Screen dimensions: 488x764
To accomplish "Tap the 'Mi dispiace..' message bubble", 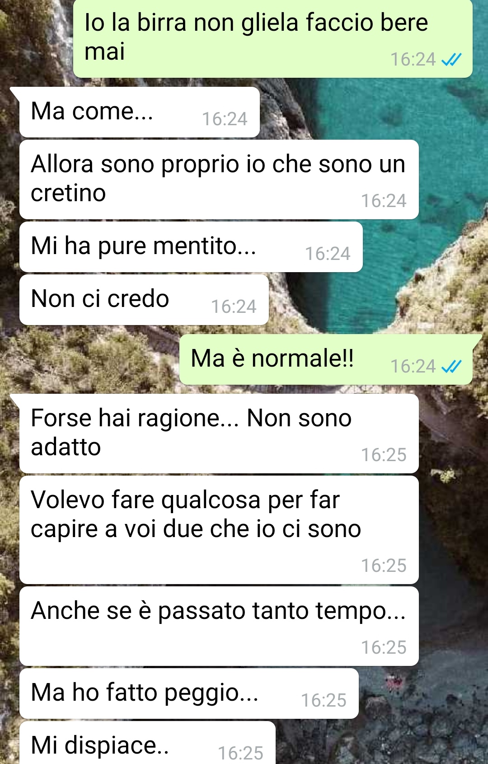I will coord(147,743).
